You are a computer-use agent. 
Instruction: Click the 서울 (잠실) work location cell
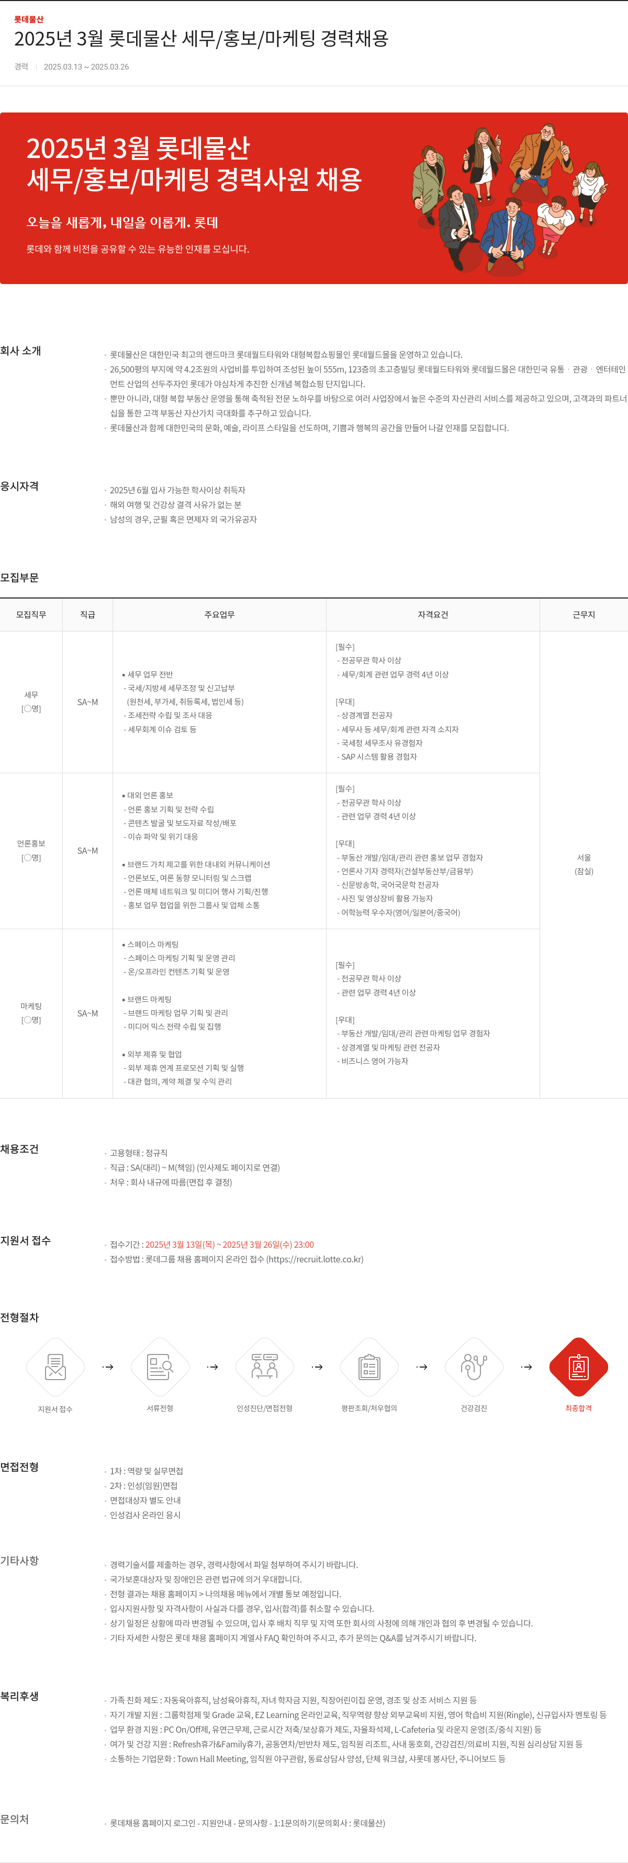click(x=584, y=865)
